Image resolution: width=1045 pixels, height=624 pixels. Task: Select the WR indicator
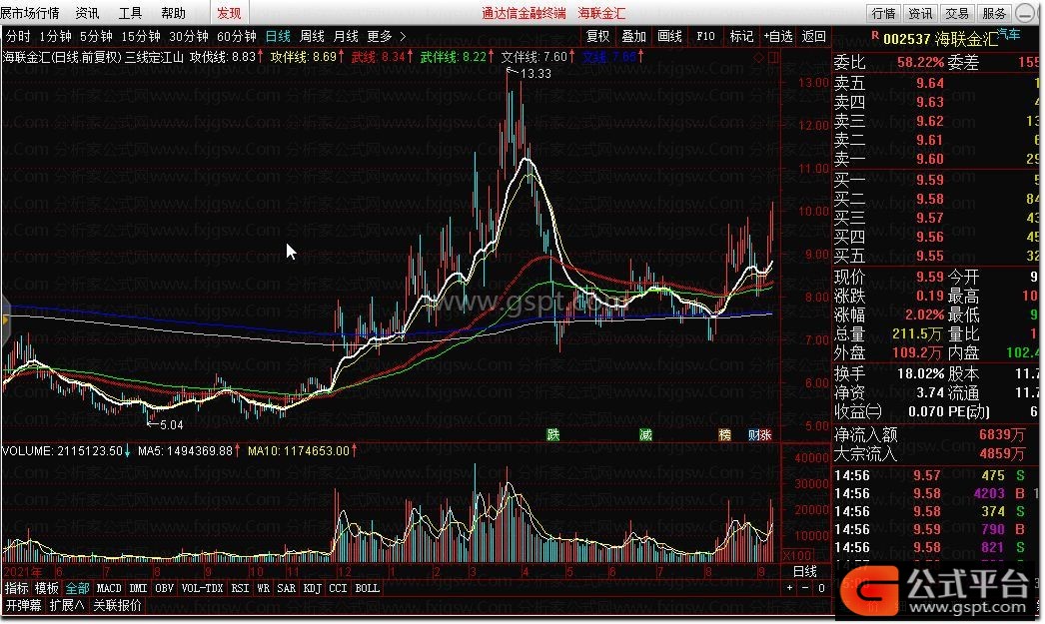[264, 588]
